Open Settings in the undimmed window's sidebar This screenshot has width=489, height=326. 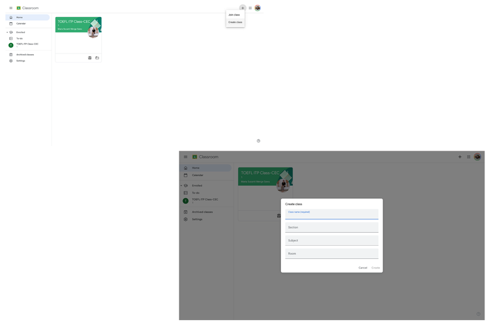click(x=21, y=61)
